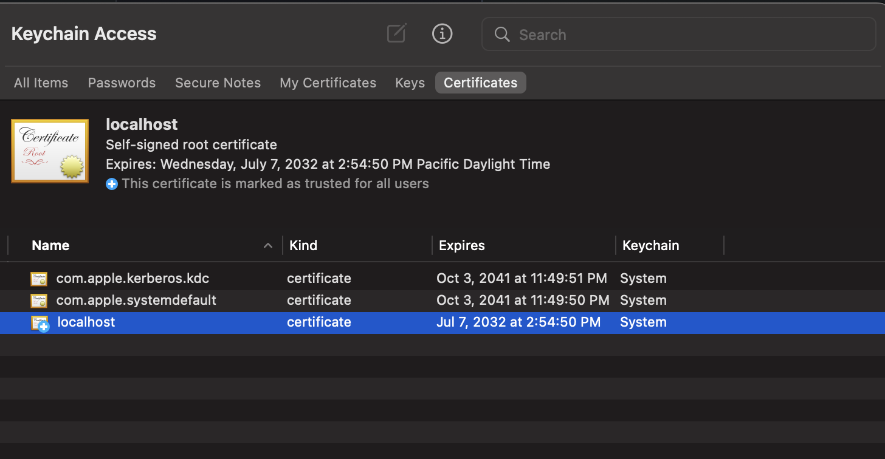
Task: Sort certificates by Expires column header
Action: [x=462, y=246]
